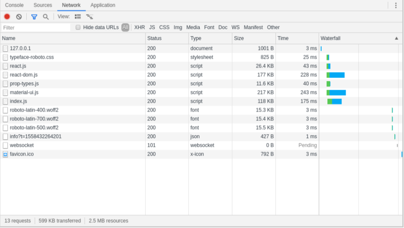The image size is (404, 228).
Task: Click the favicon.ico file icon
Action: 5,154
